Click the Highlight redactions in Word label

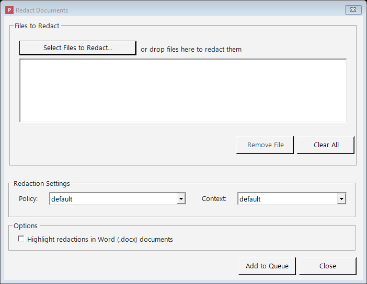[100, 239]
